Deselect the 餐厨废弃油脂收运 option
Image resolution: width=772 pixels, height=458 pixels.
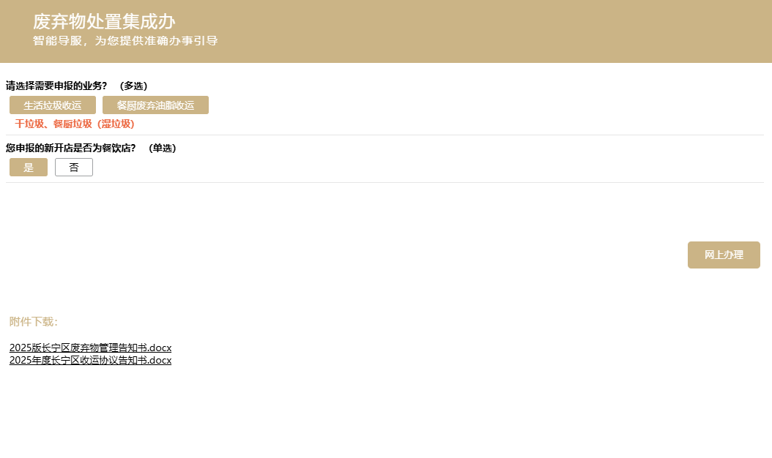(x=155, y=105)
